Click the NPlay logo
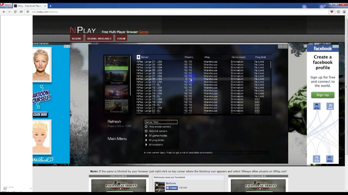348x195 pixels. point(83,30)
